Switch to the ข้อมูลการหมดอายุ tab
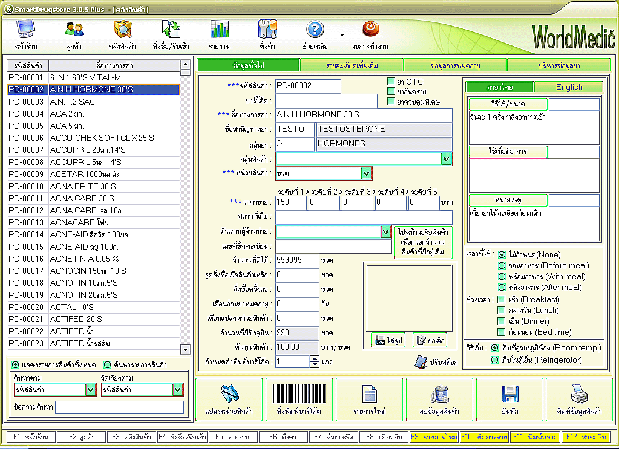The height and width of the screenshot is (449, 619). coord(456,65)
